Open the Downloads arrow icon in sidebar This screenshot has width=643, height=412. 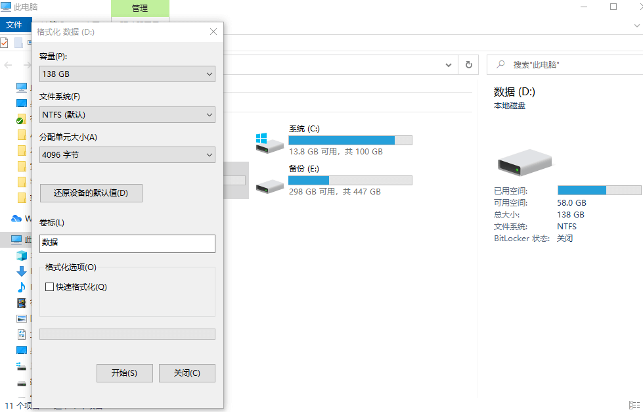(21, 271)
